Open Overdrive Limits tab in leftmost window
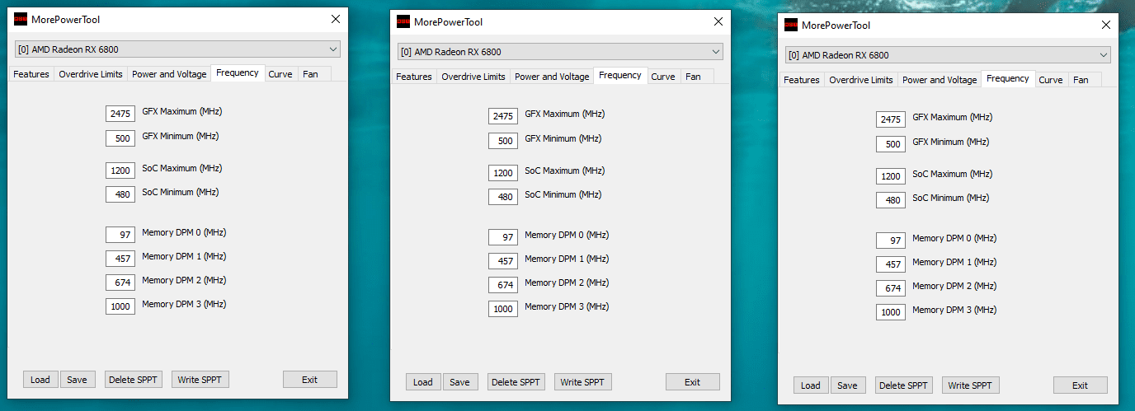Viewport: 1135px width, 411px height. (x=91, y=74)
